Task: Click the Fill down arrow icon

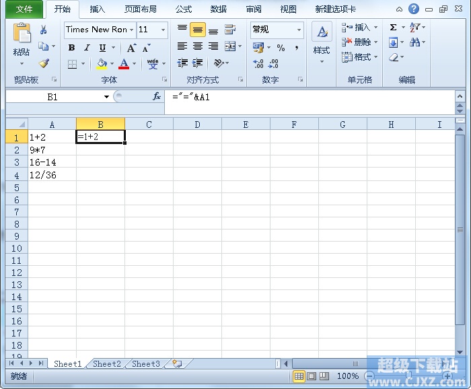Action: click(393, 42)
